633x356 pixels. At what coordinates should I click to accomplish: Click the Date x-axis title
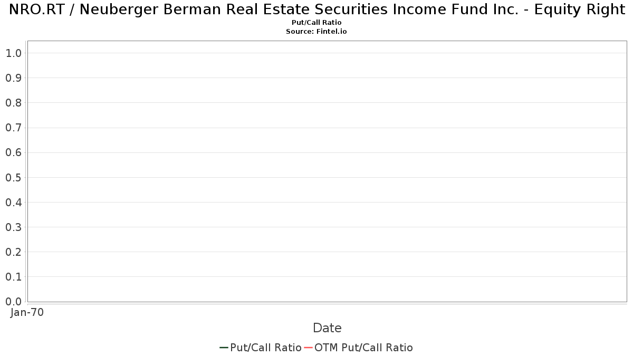tap(327, 328)
